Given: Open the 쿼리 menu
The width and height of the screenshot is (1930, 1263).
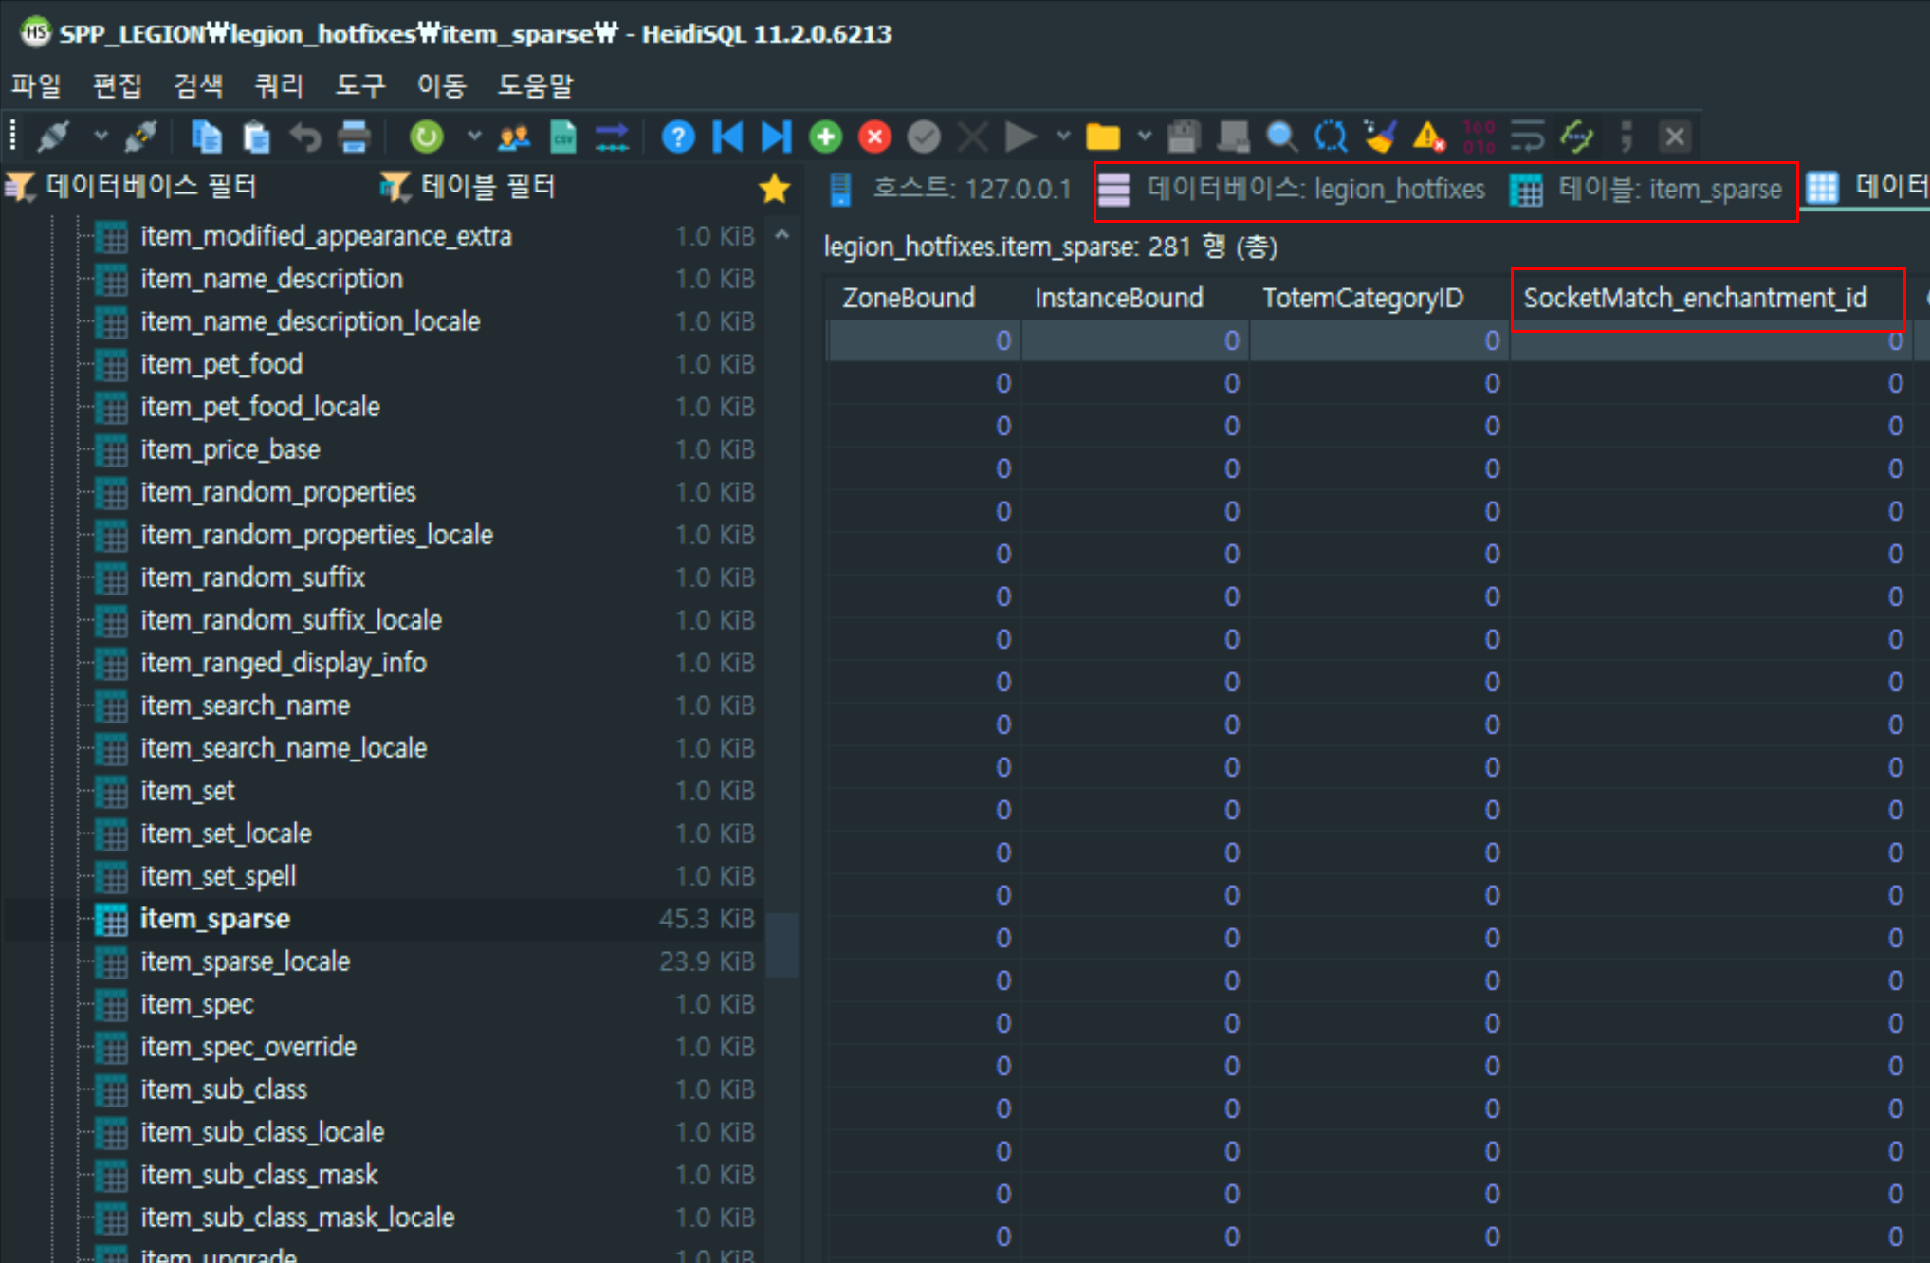Looking at the screenshot, I should click(279, 86).
